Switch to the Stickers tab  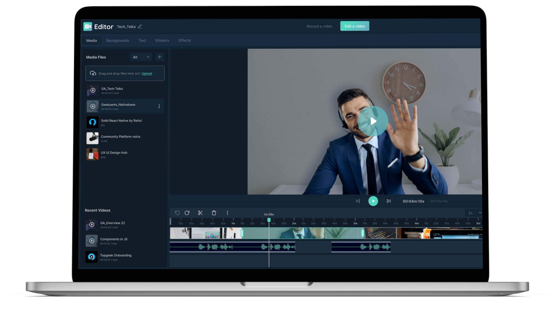(x=162, y=40)
